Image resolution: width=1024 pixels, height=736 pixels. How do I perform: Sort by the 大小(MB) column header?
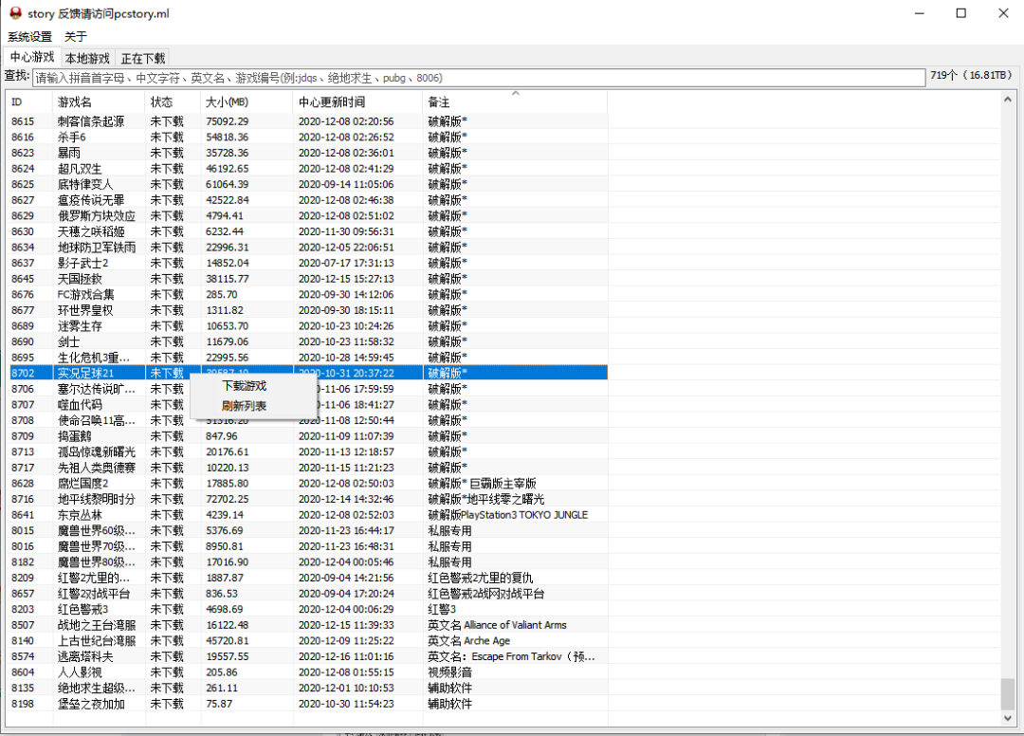pos(247,101)
